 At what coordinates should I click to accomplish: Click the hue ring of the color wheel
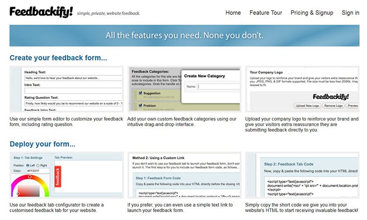pyautogui.click(x=30, y=177)
